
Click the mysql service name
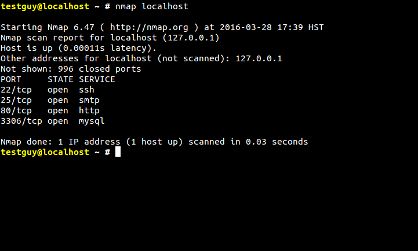point(92,121)
